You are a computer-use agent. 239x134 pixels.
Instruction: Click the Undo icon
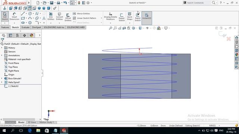(x=65, y=3)
